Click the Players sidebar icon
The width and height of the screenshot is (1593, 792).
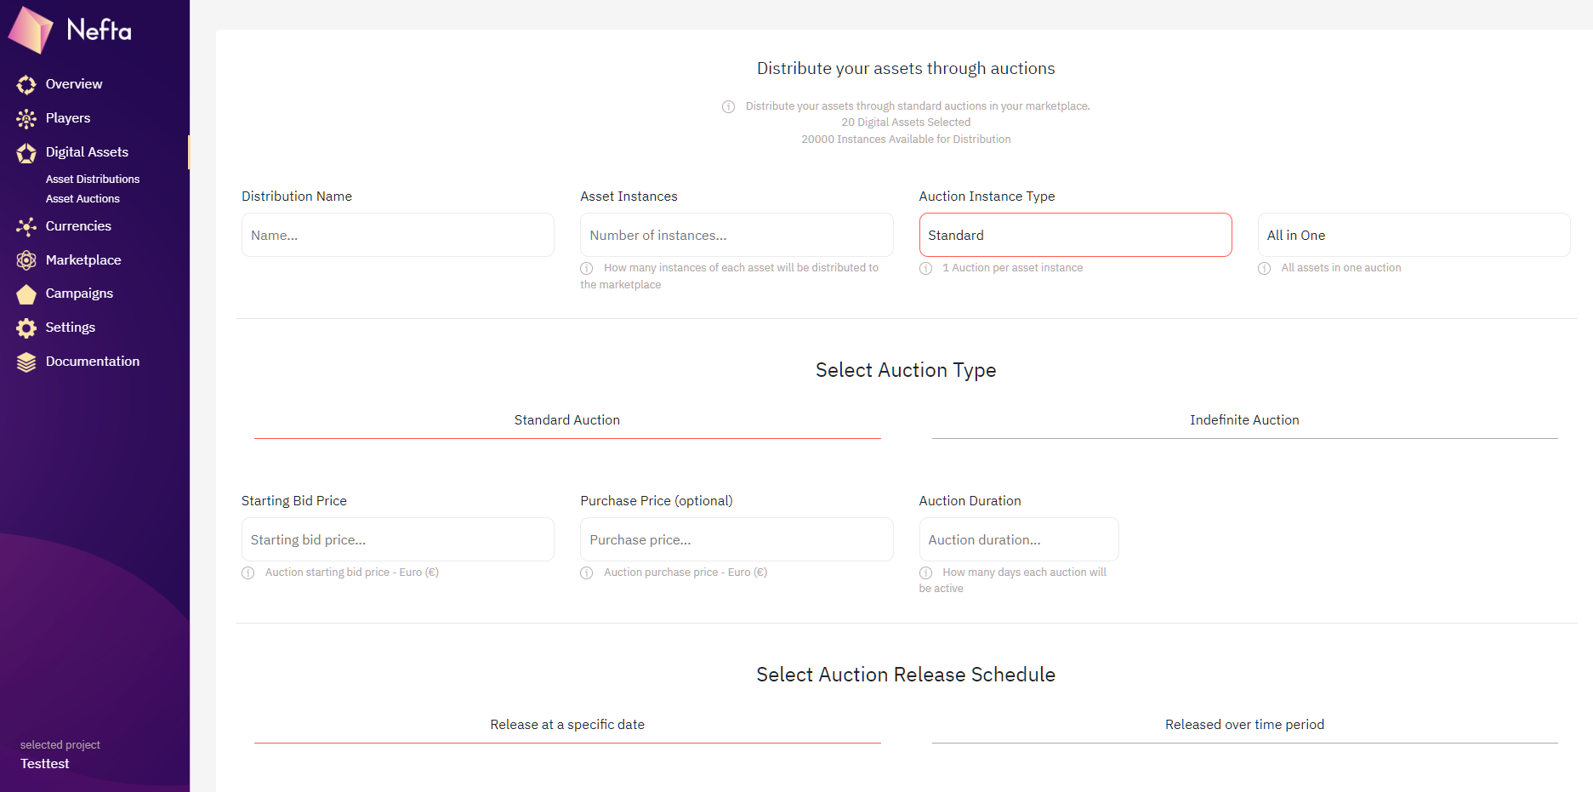pos(26,118)
